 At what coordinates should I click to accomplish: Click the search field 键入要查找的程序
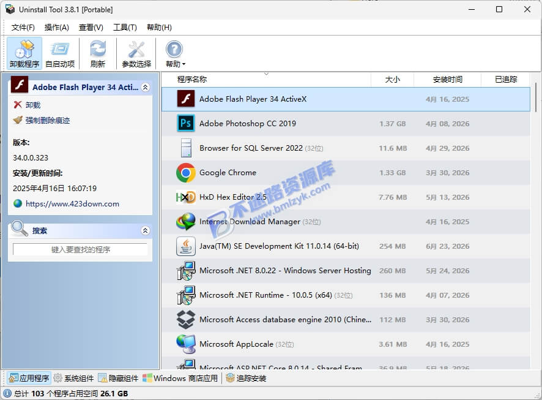coord(80,249)
